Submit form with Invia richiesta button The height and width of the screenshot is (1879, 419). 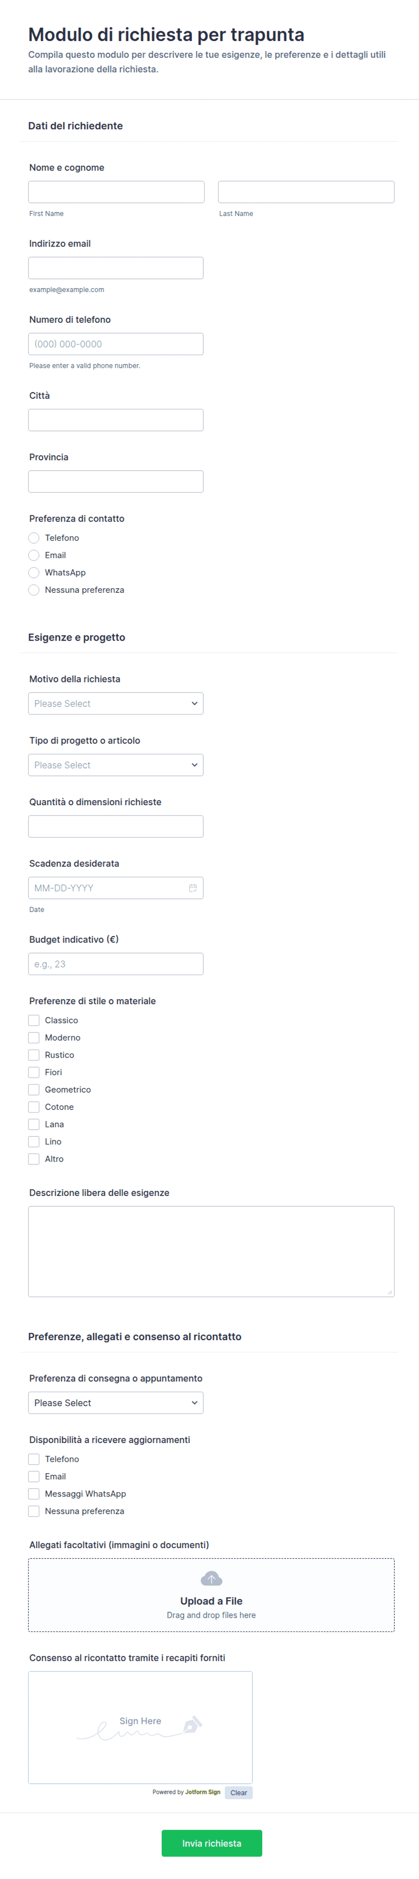coord(211,1843)
